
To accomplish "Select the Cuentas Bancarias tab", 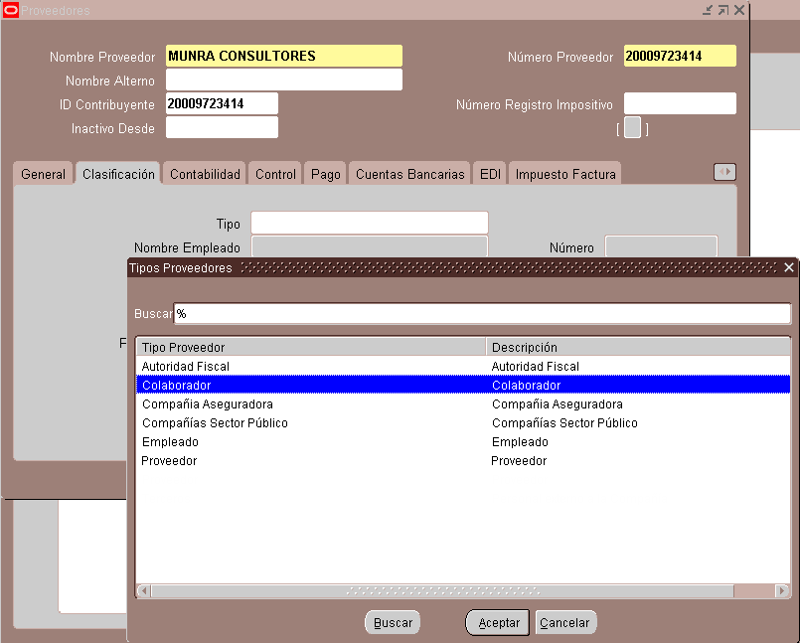I will coord(408,172).
